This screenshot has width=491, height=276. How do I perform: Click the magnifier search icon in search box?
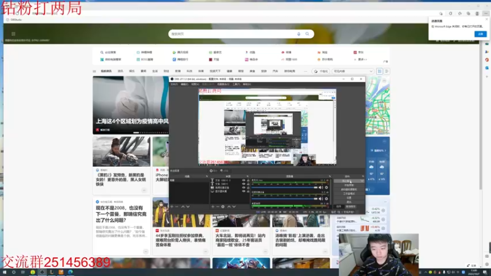tap(307, 34)
